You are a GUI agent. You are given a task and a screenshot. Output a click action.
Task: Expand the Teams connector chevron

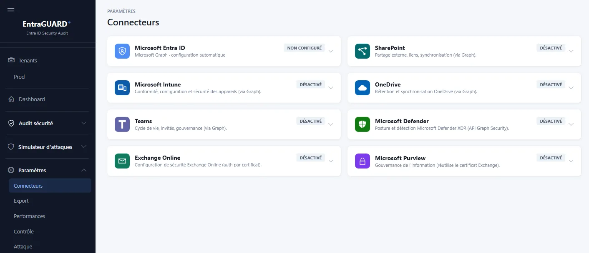(331, 124)
